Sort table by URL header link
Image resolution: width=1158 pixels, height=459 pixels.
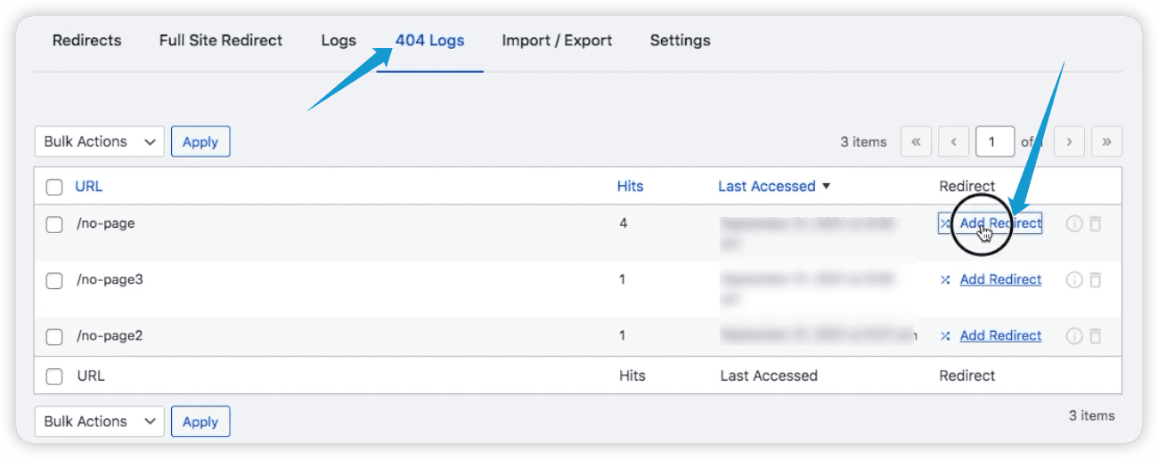[x=89, y=186]
